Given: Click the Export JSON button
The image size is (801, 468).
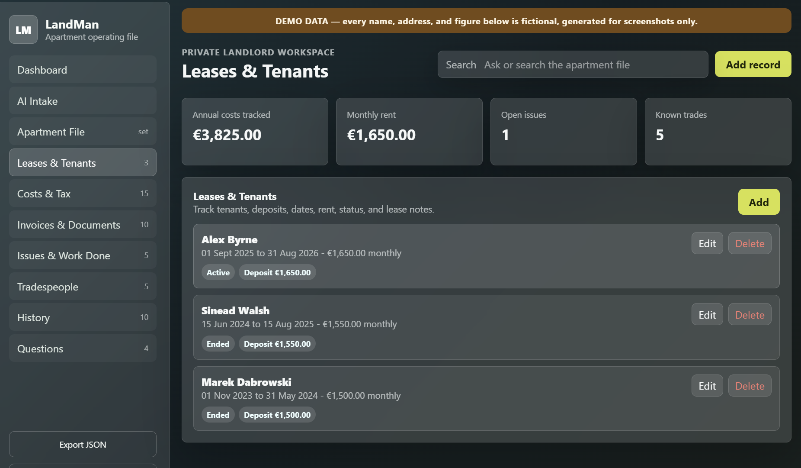Looking at the screenshot, I should pos(83,444).
